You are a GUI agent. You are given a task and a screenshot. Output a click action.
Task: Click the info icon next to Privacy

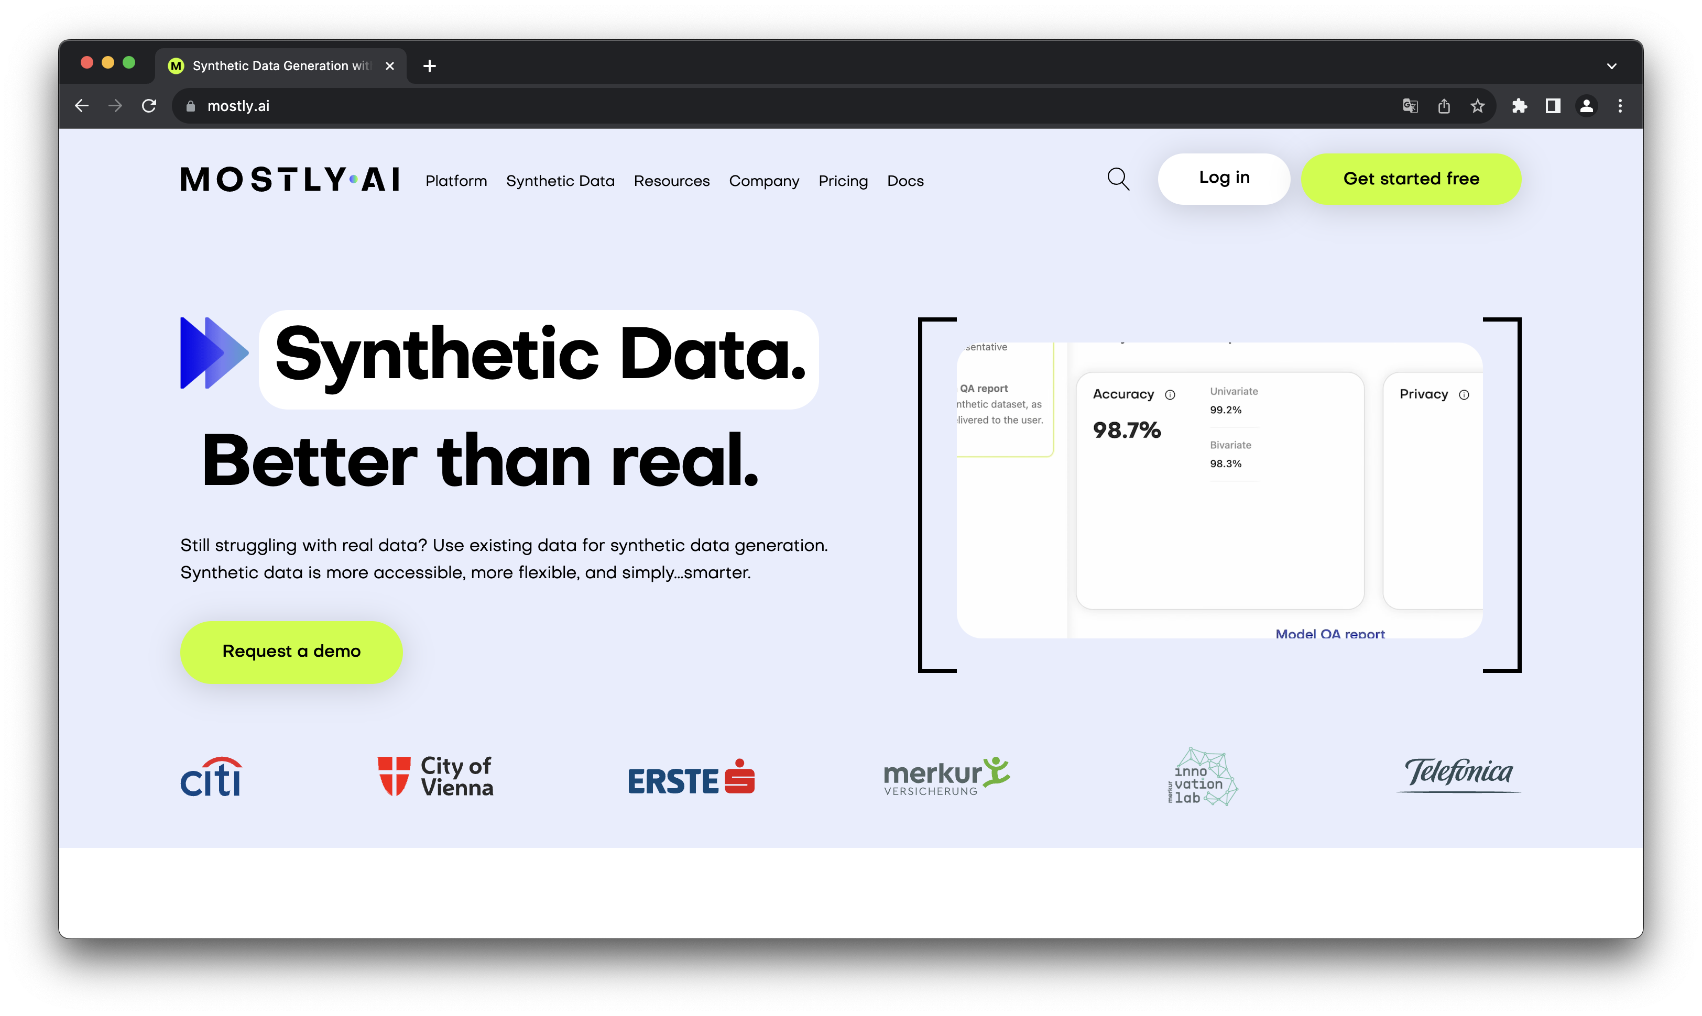(x=1464, y=394)
